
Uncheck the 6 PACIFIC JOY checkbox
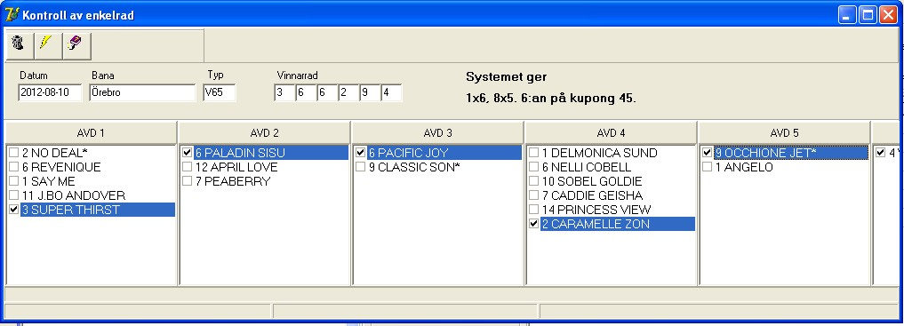(360, 153)
